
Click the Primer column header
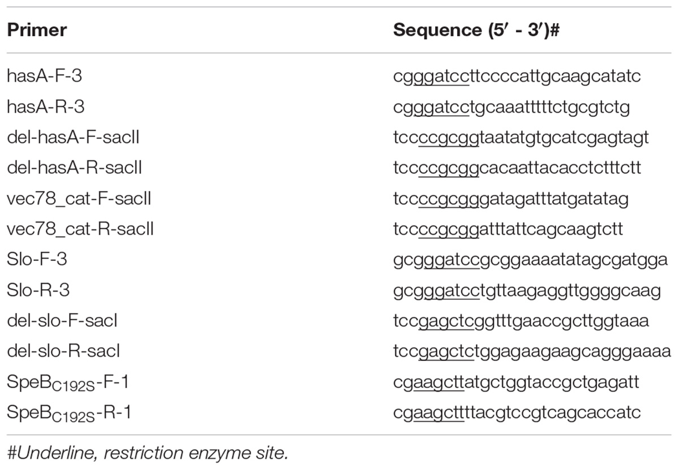pos(37,30)
